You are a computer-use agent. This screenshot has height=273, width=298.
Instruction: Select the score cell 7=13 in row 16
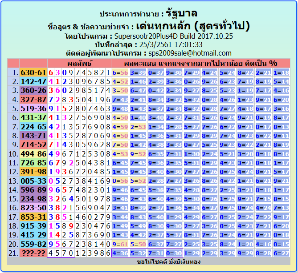[x=282, y=208]
